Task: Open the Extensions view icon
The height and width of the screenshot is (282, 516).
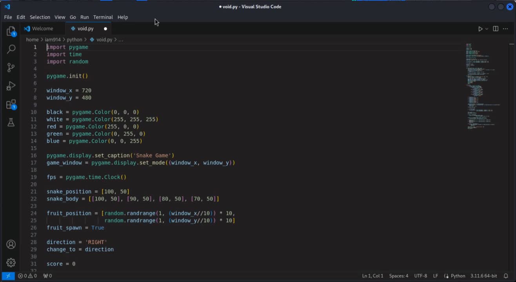Action: (x=11, y=105)
